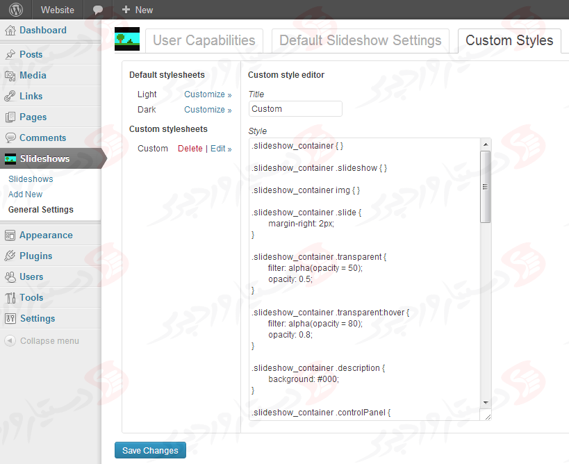The height and width of the screenshot is (464, 569).
Task: Delete the Custom stylesheet
Action: tap(190, 149)
